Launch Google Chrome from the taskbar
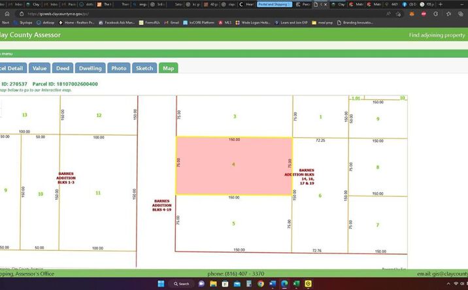Image resolution: width=468 pixels, height=290 pixels. 261,283
